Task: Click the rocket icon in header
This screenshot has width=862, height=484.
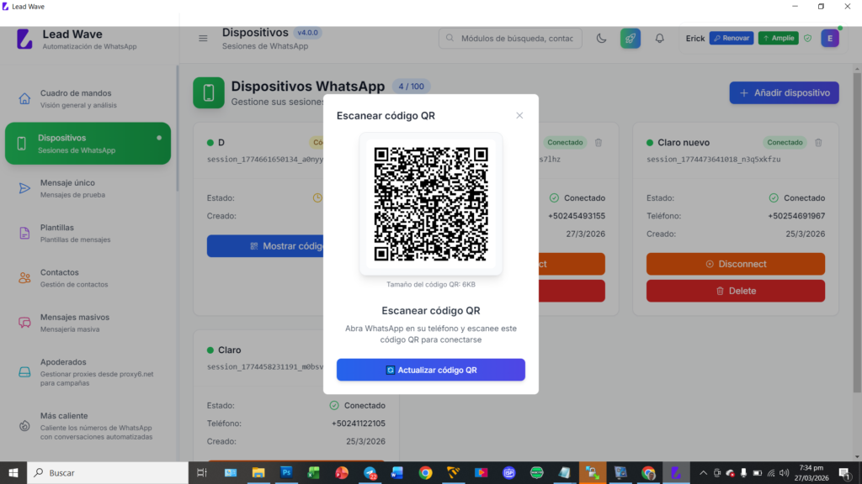Action: click(630, 39)
